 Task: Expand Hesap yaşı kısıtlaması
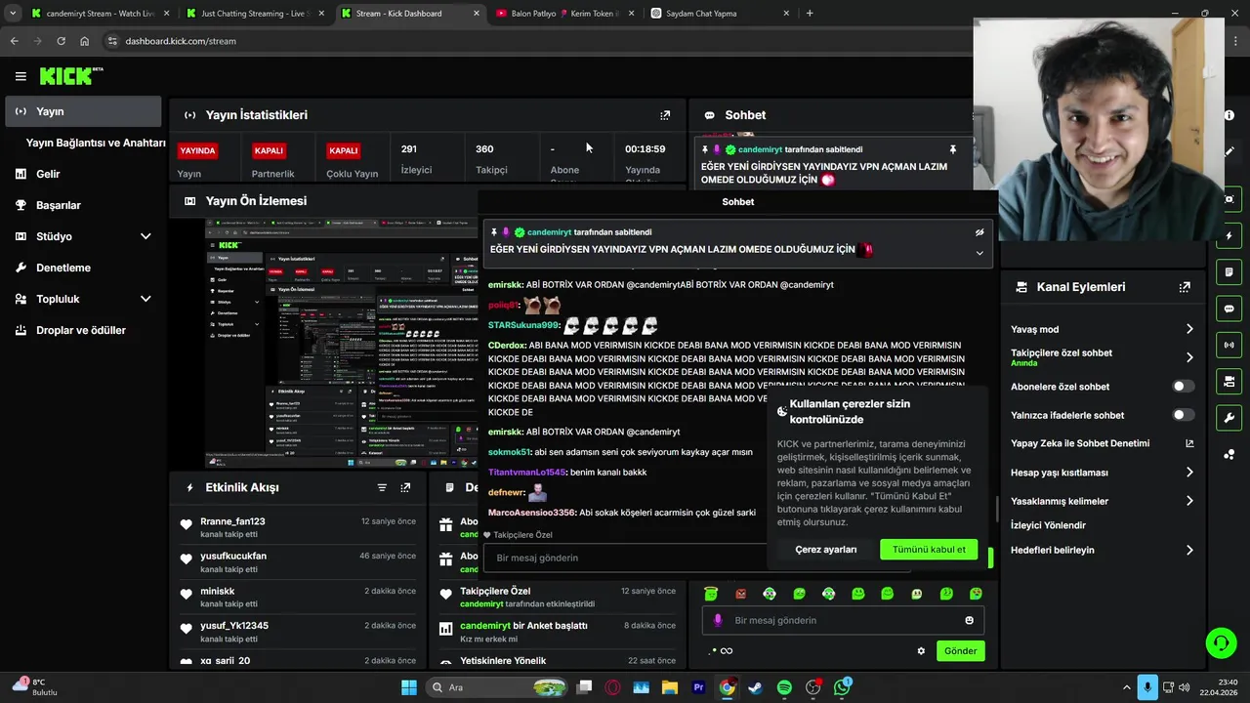tap(1189, 473)
